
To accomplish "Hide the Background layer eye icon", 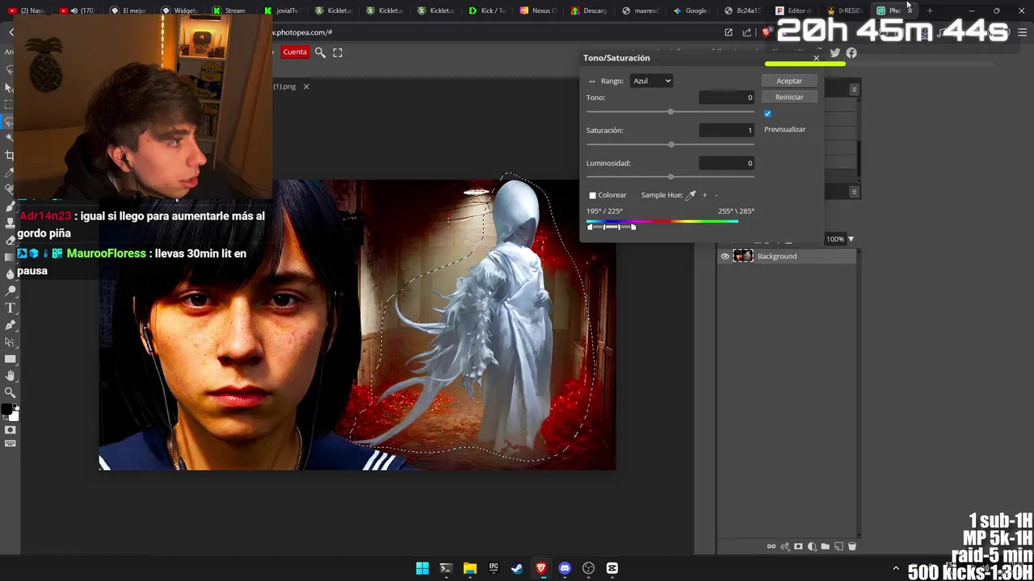I will click(725, 257).
